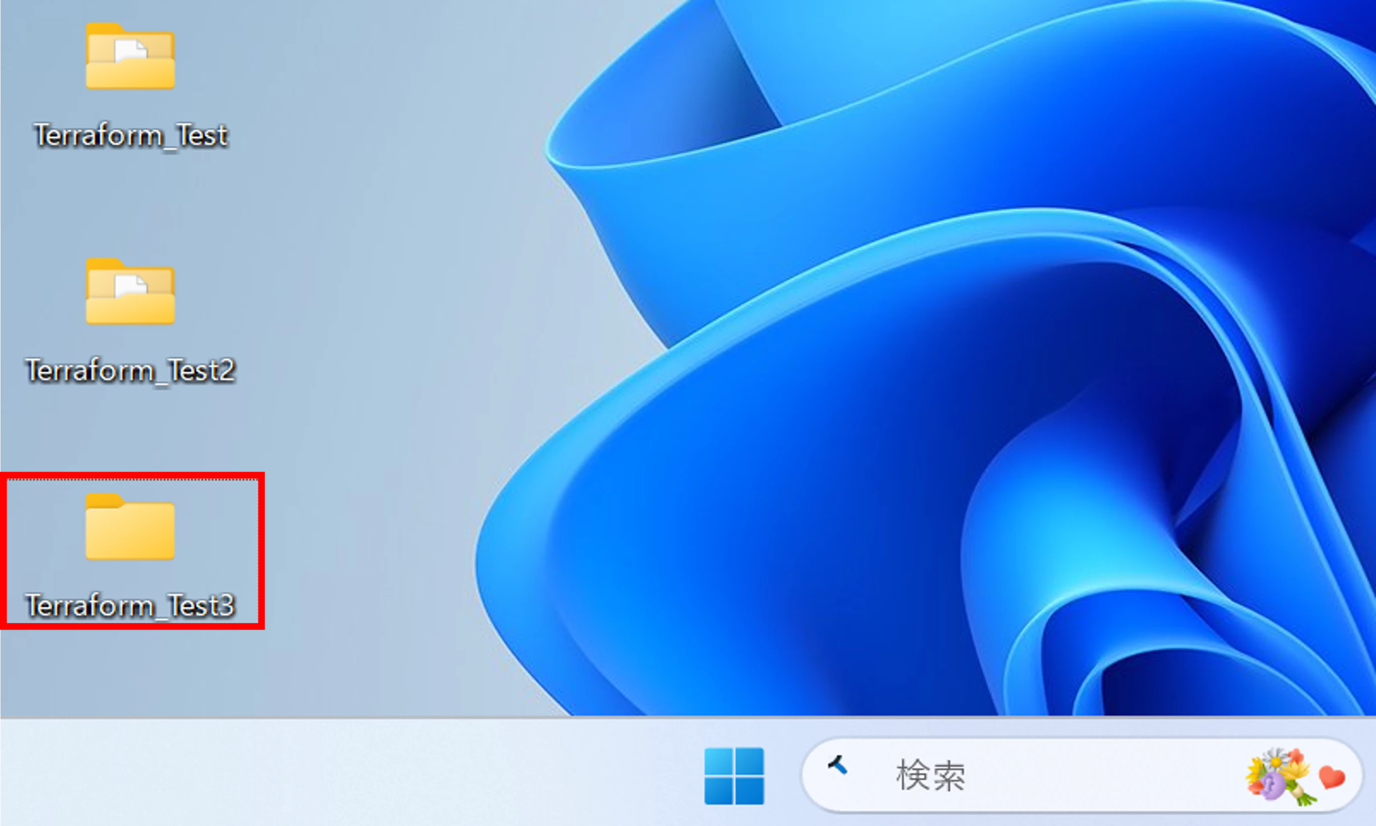Image resolution: width=1376 pixels, height=826 pixels.
Task: Select the Terraform_Test folder icon
Action: coord(130,56)
